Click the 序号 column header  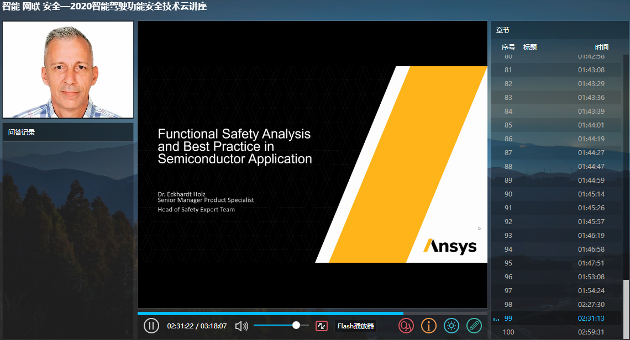click(508, 47)
